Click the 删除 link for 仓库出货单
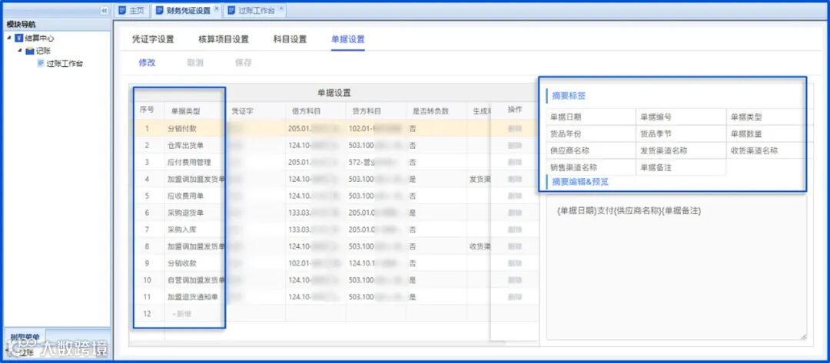Image resolution: width=830 pixels, height=363 pixels. pos(514,145)
